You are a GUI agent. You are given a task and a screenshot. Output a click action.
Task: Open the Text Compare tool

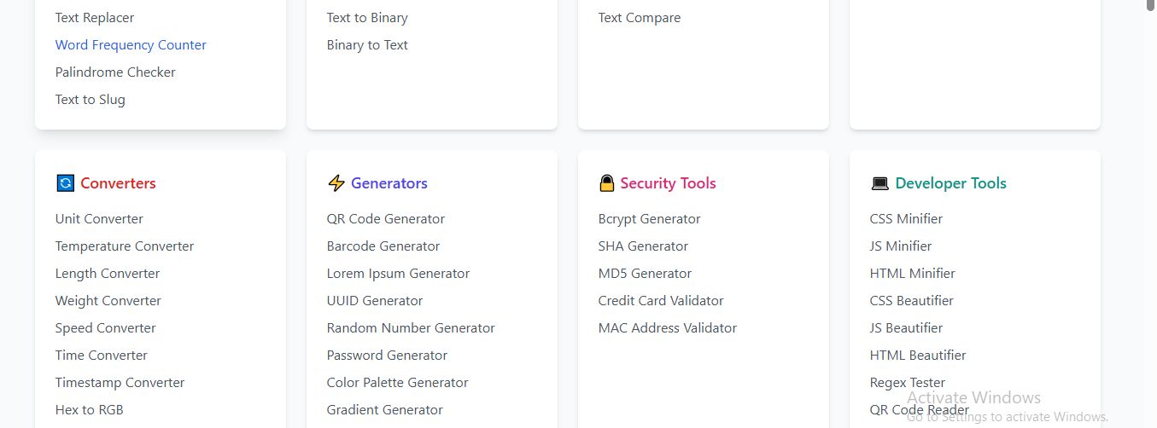pyautogui.click(x=640, y=18)
